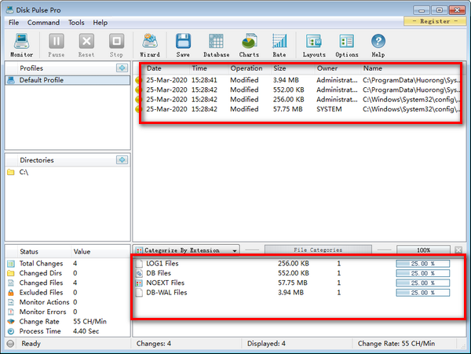
Task: Click the File Categories button
Action: coord(318,250)
